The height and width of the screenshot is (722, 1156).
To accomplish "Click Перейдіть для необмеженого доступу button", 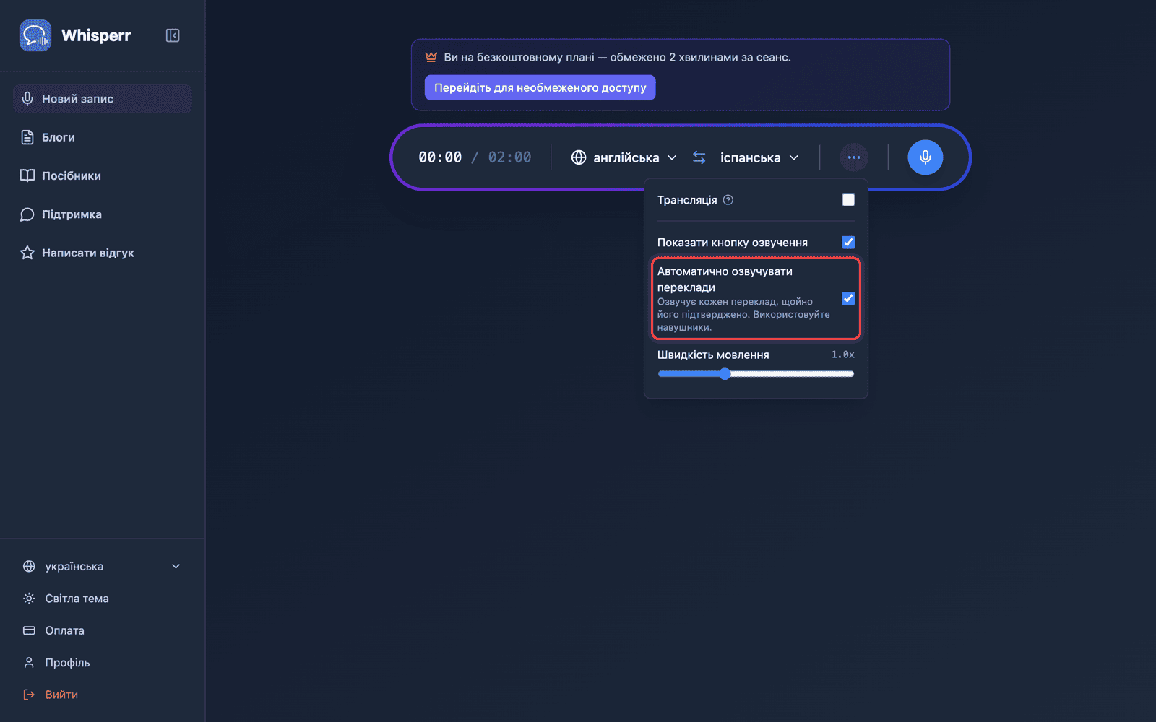I will (x=540, y=87).
